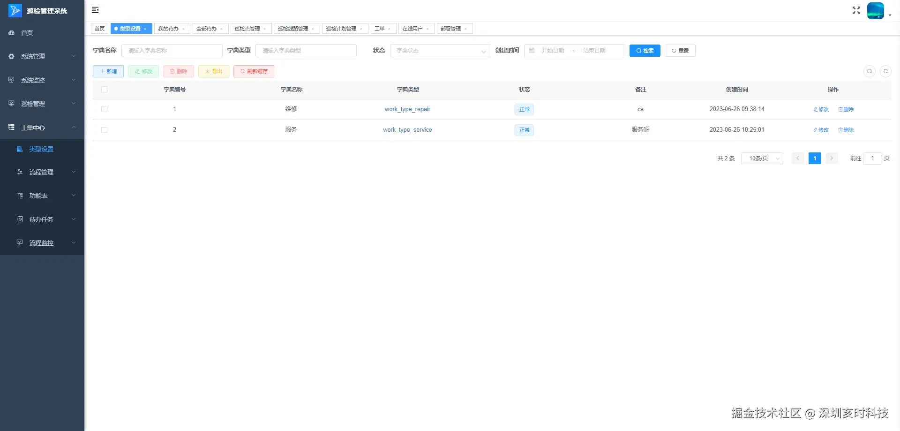Open the work_type_repair dictionary link

[407, 109]
